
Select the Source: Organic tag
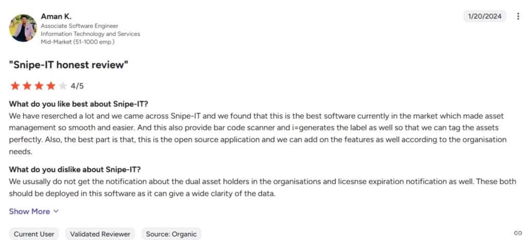[171, 234]
